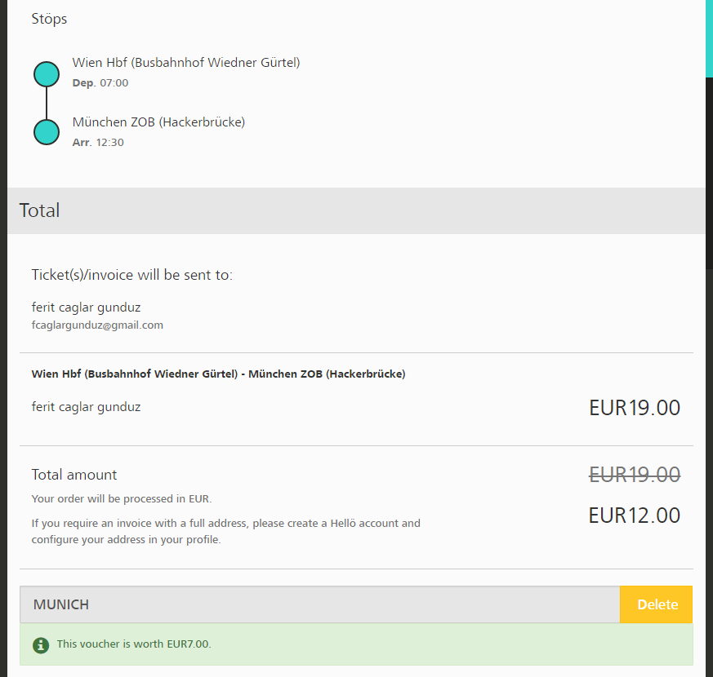The width and height of the screenshot is (713, 677).
Task: Click the Arr. 12:30 arrival time
Action: tap(98, 143)
